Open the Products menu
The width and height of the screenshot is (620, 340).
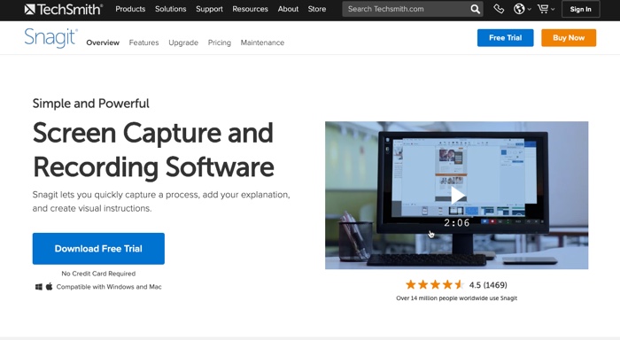[130, 9]
